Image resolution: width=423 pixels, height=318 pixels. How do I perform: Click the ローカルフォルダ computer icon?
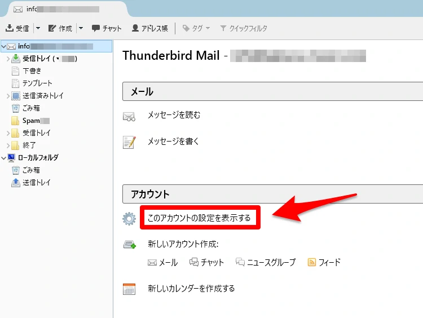[x=11, y=158]
